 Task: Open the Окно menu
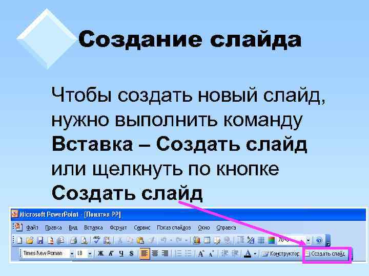coord(203,227)
